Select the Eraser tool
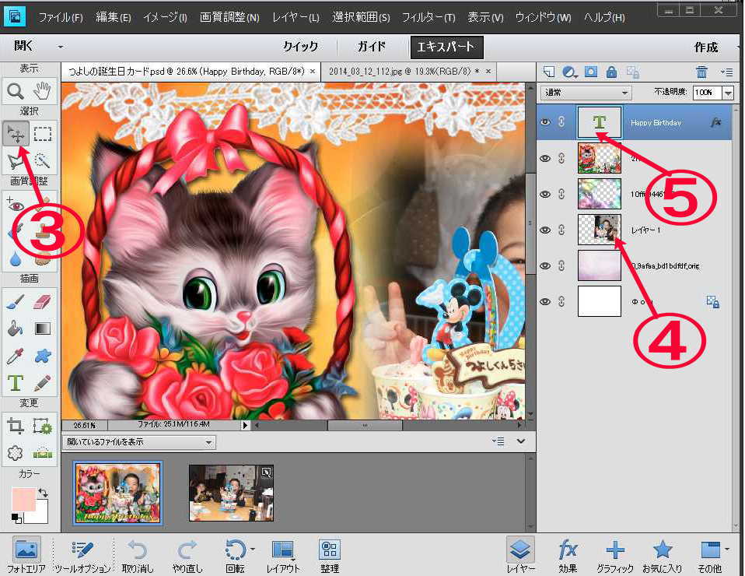 tap(43, 301)
